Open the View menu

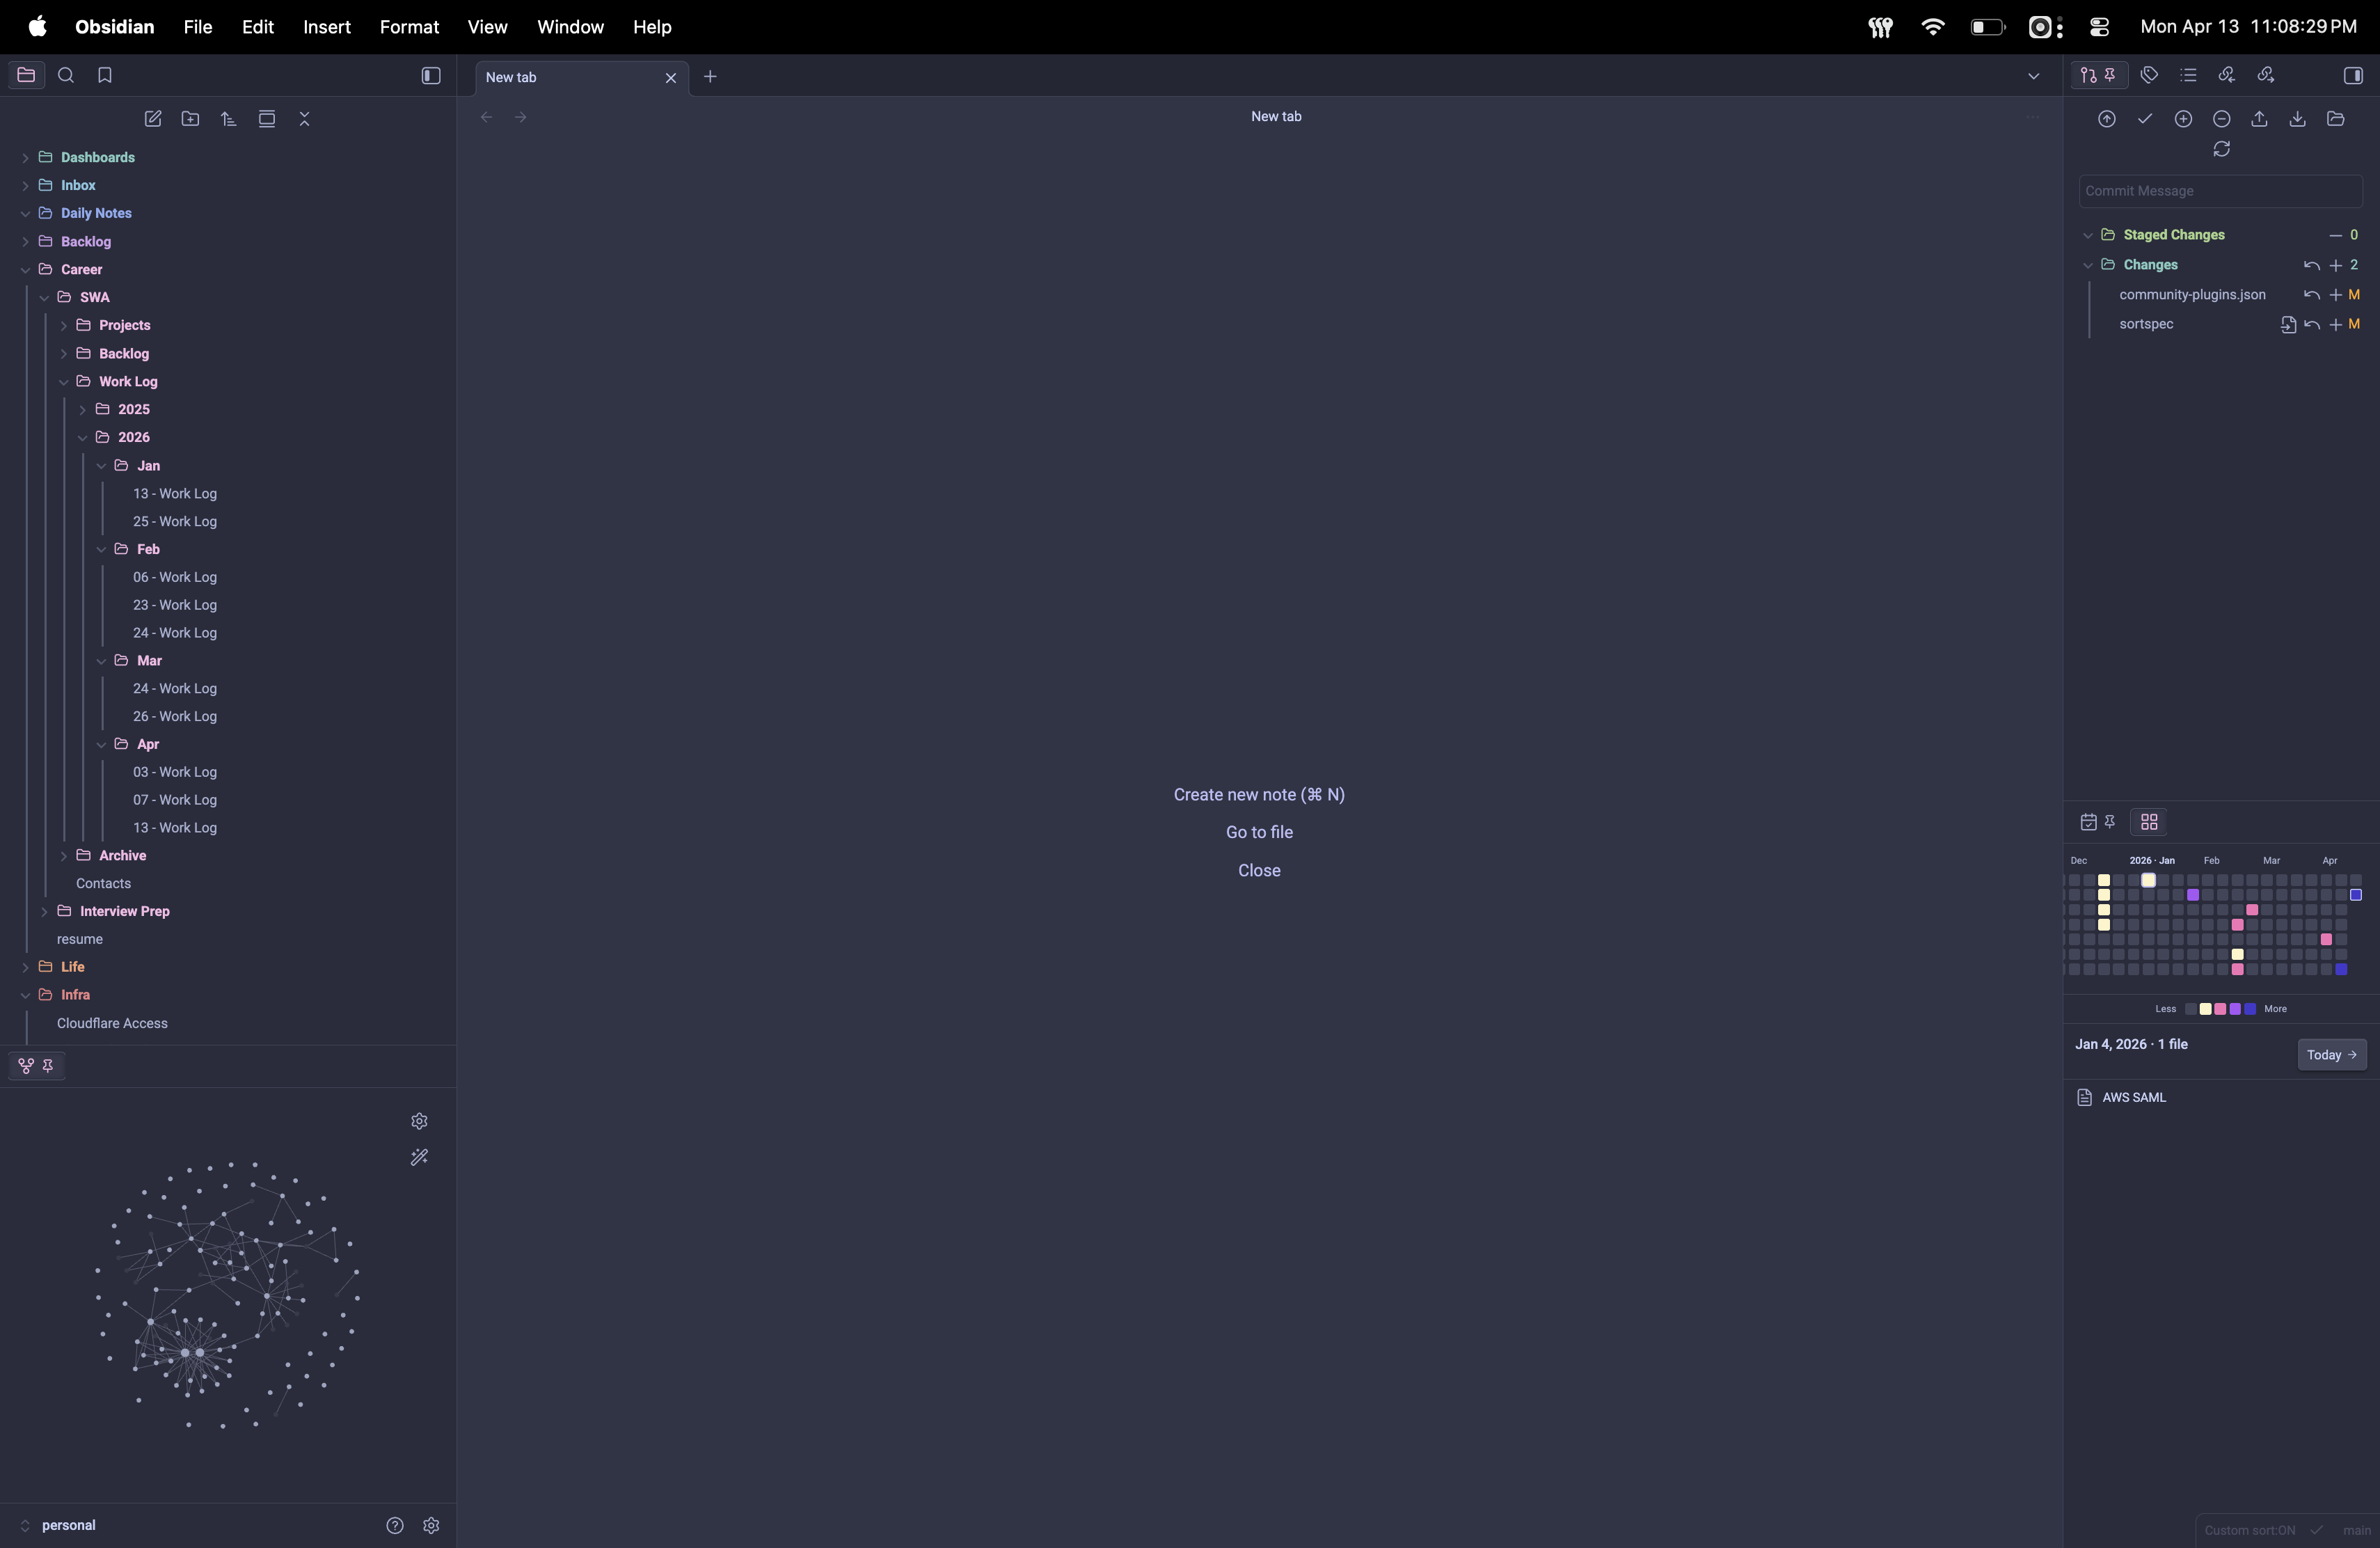(x=487, y=27)
